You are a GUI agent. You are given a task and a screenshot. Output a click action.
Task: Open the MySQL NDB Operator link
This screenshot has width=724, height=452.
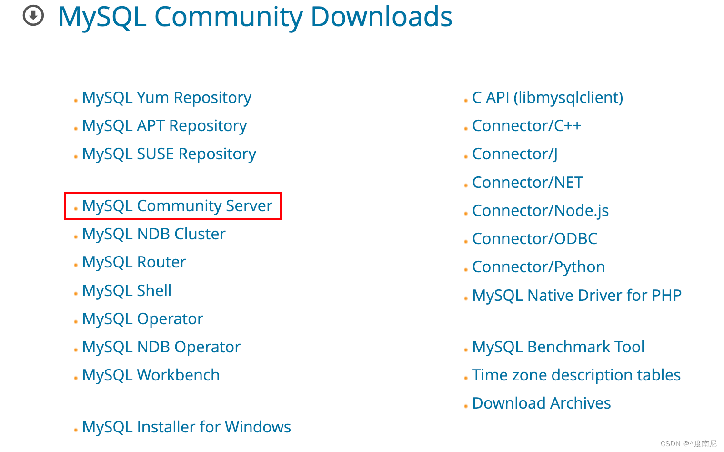161,347
